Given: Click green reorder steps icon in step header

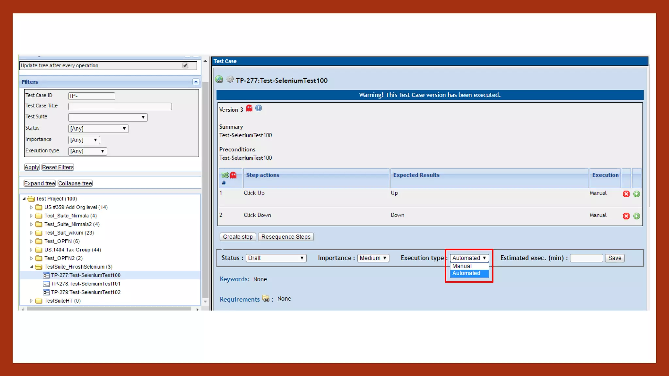Looking at the screenshot, I should 225,175.
